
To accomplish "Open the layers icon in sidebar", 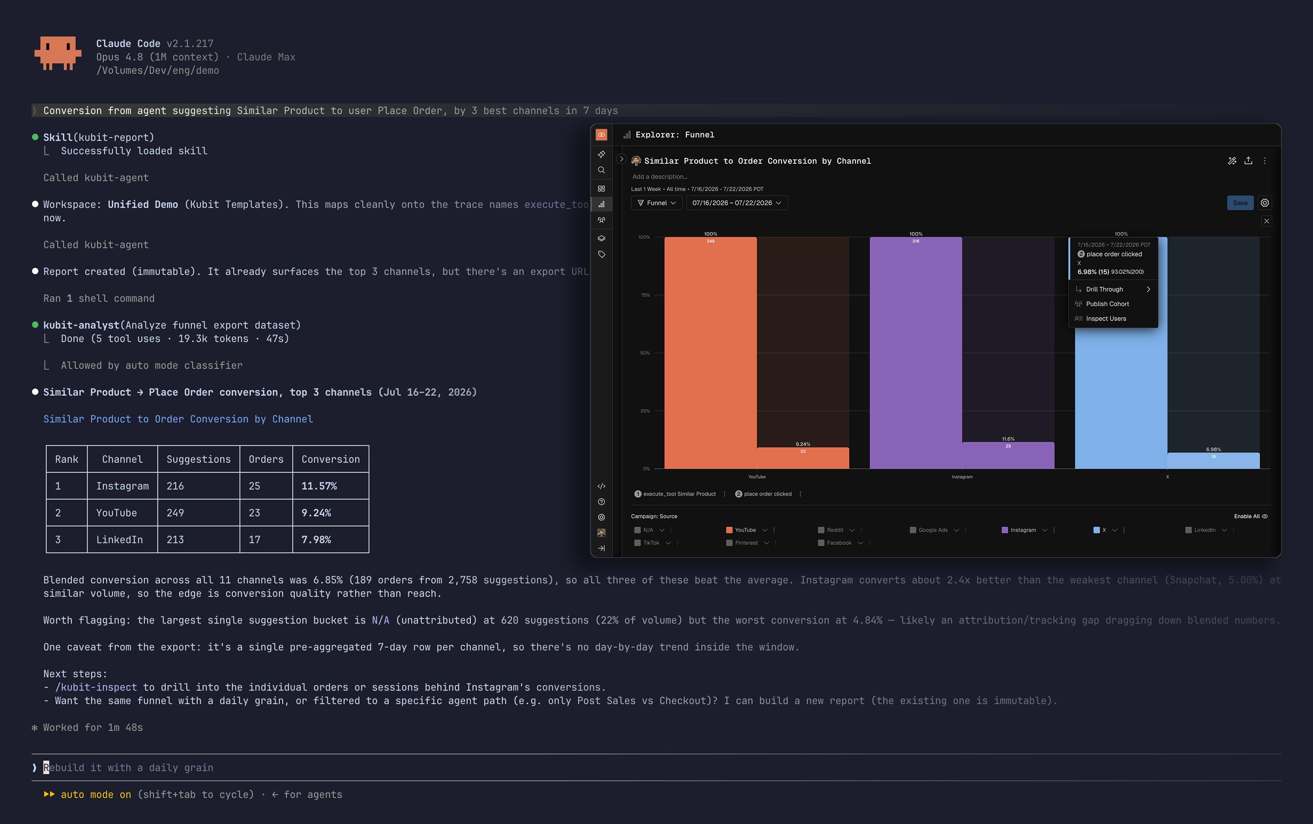I will [601, 238].
